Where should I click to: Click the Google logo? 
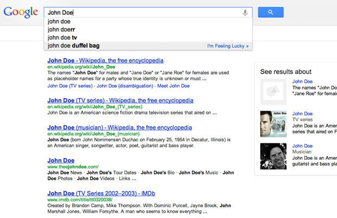click(21, 13)
